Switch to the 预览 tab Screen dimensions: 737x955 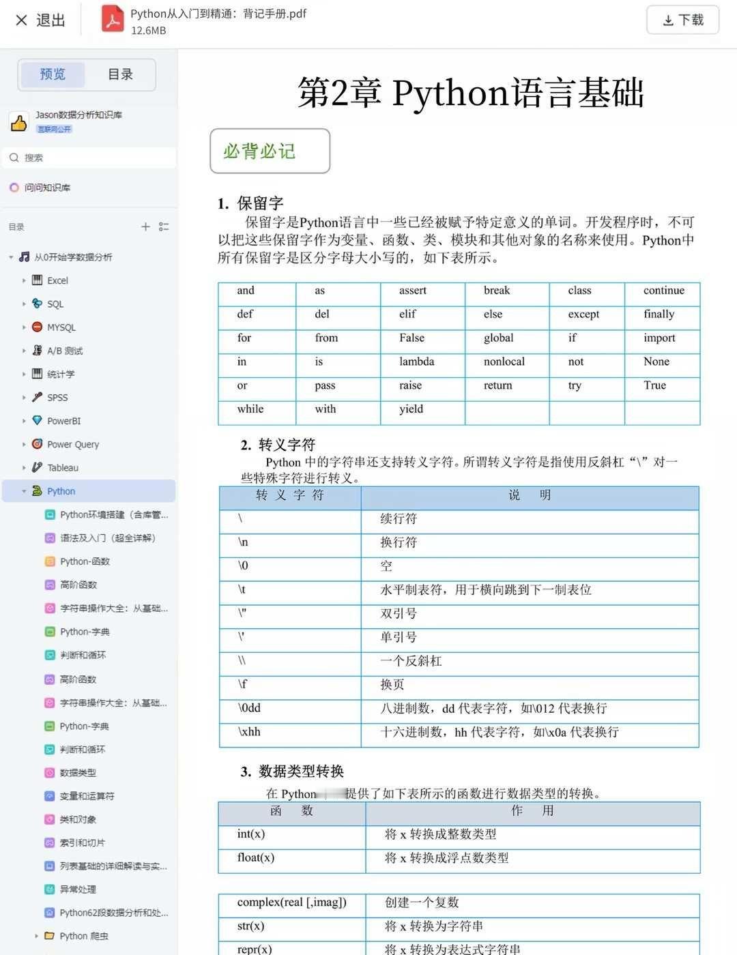pos(53,74)
